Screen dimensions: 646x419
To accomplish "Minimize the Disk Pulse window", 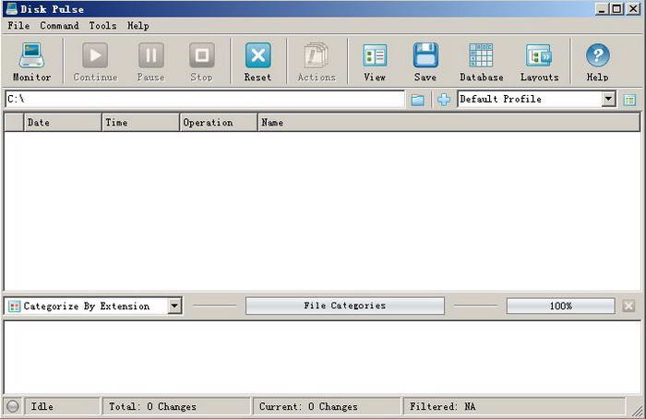I will click(x=602, y=8).
